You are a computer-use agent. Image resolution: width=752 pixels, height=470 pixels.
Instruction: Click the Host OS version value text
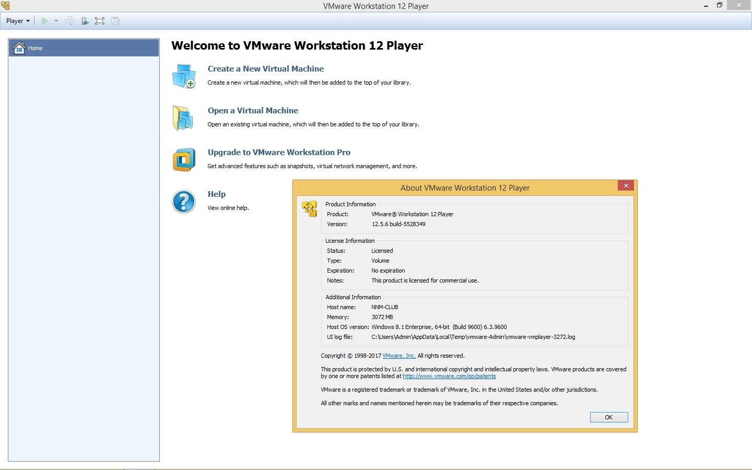coord(439,327)
